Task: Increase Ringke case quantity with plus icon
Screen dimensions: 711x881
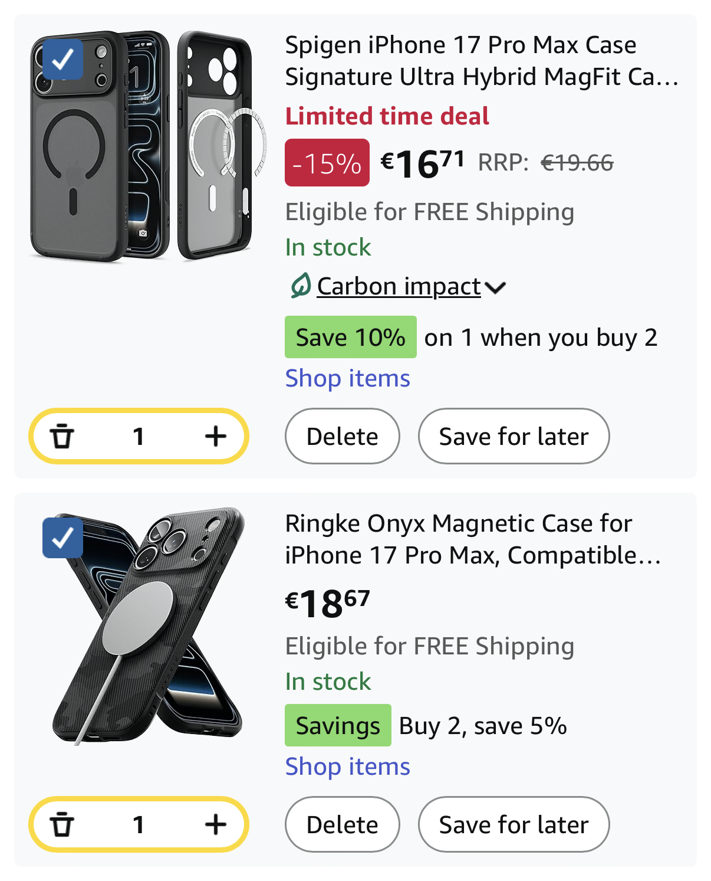Action: point(216,824)
